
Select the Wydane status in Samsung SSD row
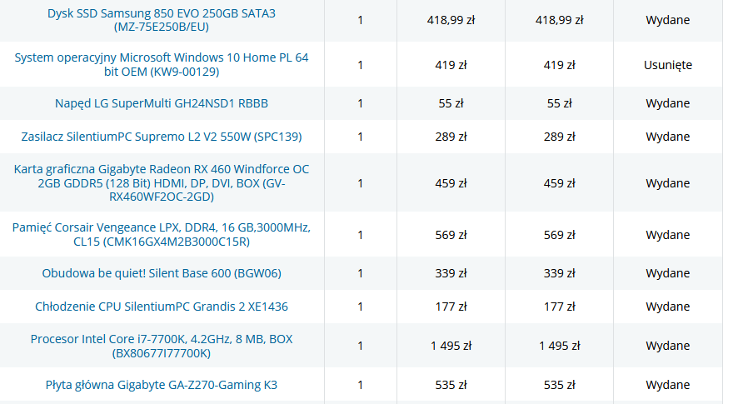click(668, 20)
